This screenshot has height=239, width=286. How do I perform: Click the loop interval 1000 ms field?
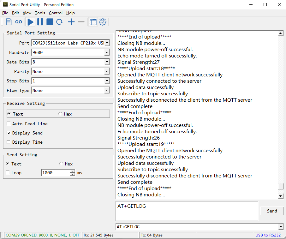pos(56,173)
